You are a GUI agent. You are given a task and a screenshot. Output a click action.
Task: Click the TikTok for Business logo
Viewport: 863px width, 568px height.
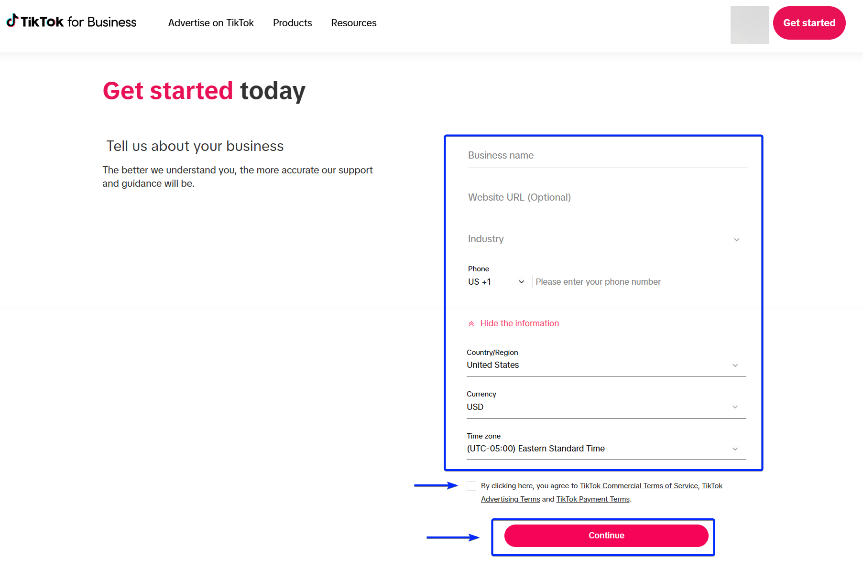pyautogui.click(x=72, y=22)
